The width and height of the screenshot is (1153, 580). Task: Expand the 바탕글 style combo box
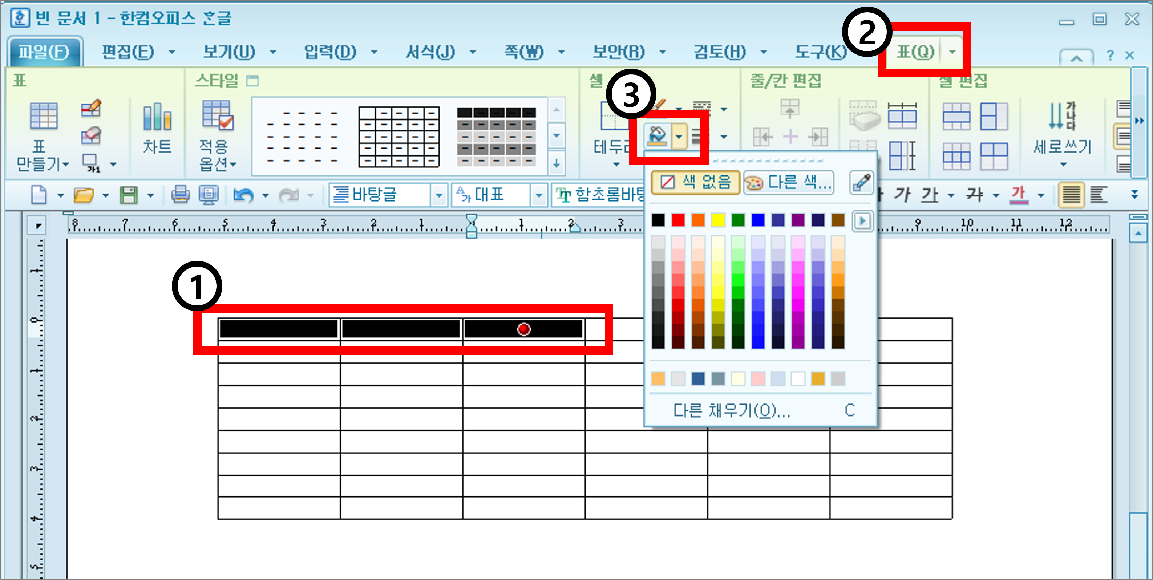point(439,195)
